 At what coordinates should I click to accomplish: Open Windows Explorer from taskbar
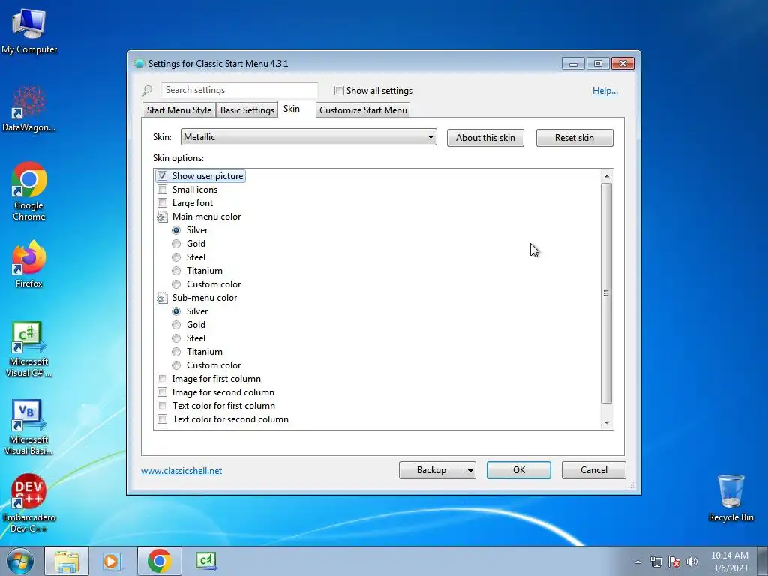[67, 561]
